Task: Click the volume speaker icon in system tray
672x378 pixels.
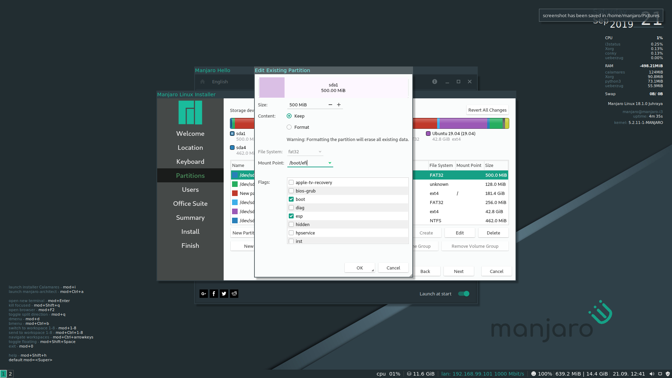Action: tap(652, 373)
